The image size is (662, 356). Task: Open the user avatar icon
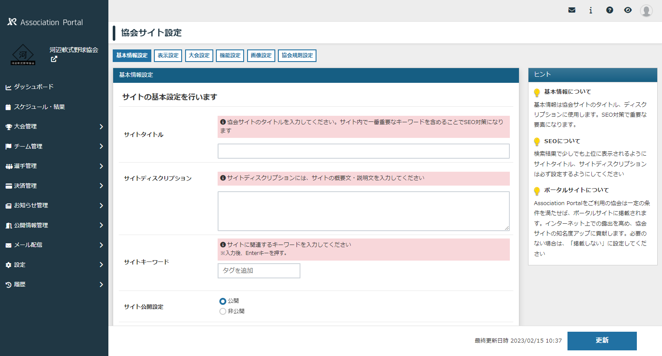coord(646,10)
